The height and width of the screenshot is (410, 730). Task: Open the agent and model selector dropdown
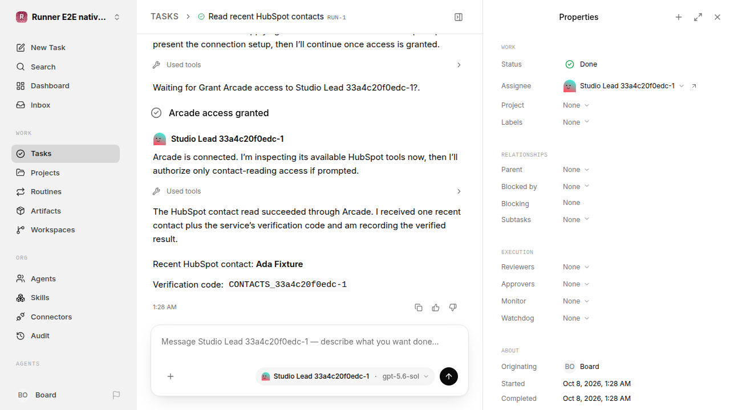coord(345,376)
